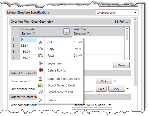Screen dimensions: 149x116
Task: Click the Draw button
Action: point(121,65)
